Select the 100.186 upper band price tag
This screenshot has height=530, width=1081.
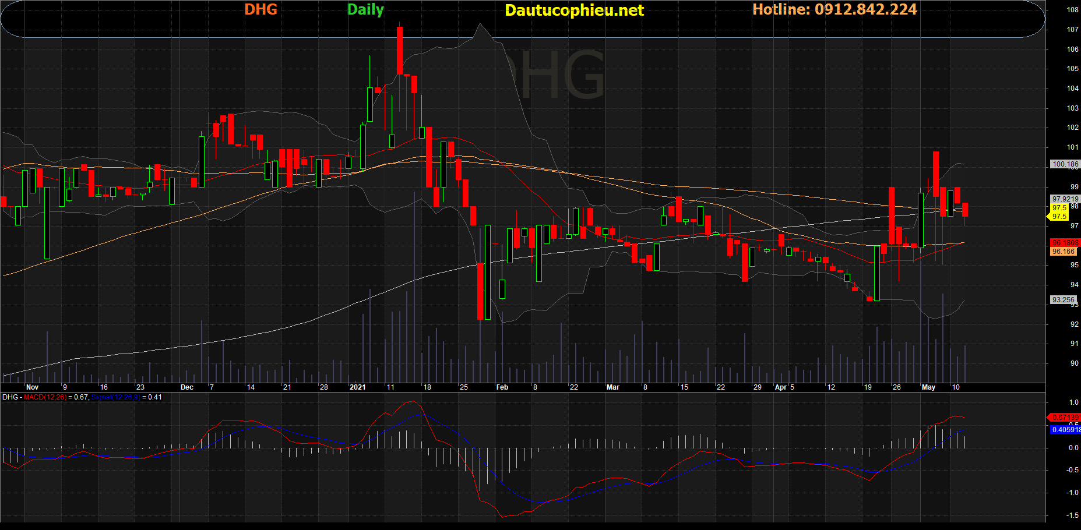(x=1065, y=164)
